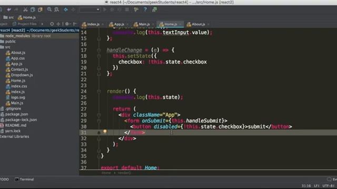The height and width of the screenshot is (189, 337).
Task: Close the Home.js editor tab
Action: (180, 24)
